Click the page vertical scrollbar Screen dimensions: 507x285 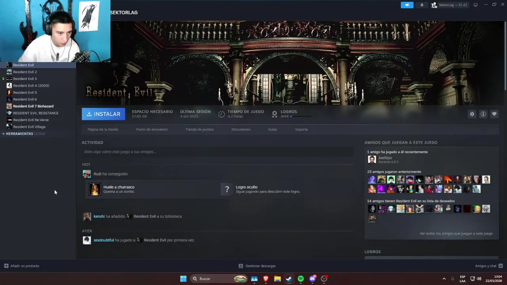[x=505, y=55]
